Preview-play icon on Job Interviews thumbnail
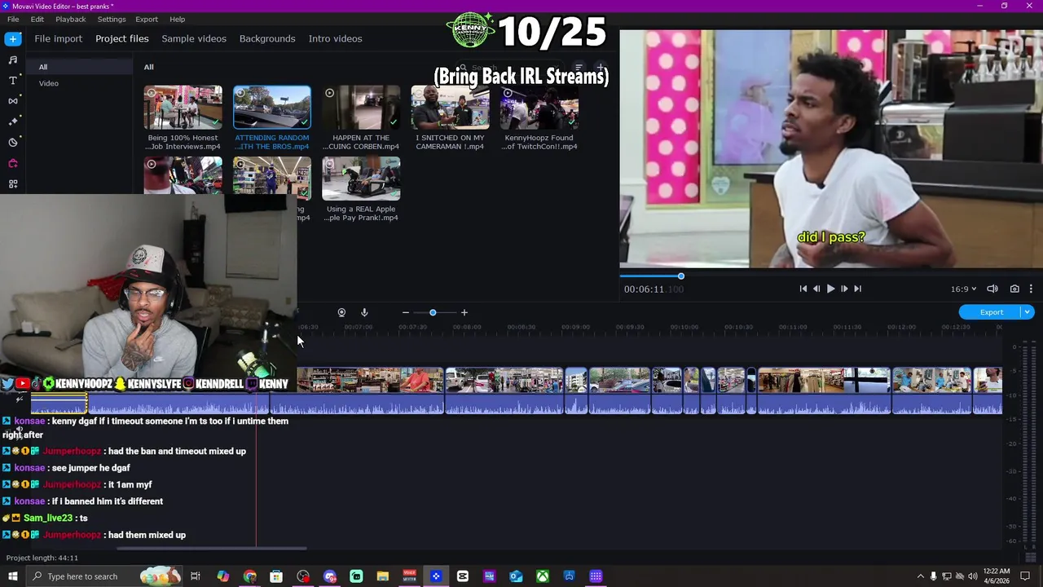This screenshot has width=1043, height=587. (x=152, y=93)
